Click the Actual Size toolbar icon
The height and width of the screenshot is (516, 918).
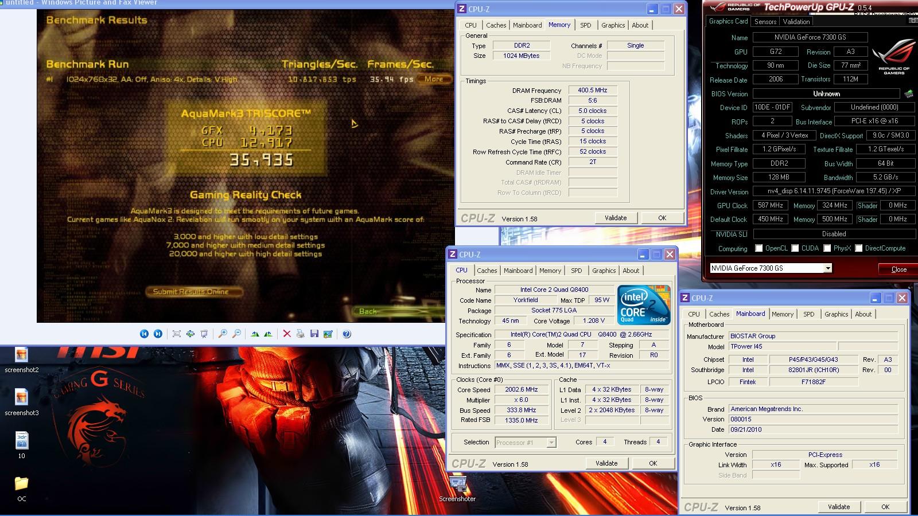tap(190, 334)
